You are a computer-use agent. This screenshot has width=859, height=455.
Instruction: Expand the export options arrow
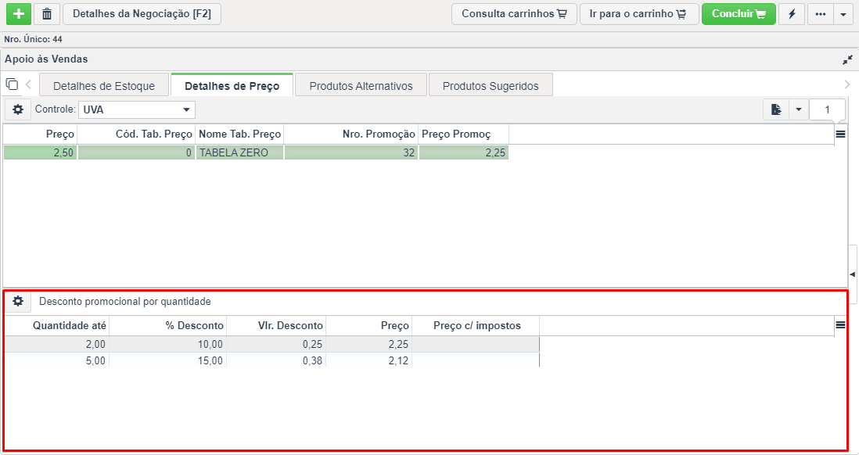click(798, 109)
